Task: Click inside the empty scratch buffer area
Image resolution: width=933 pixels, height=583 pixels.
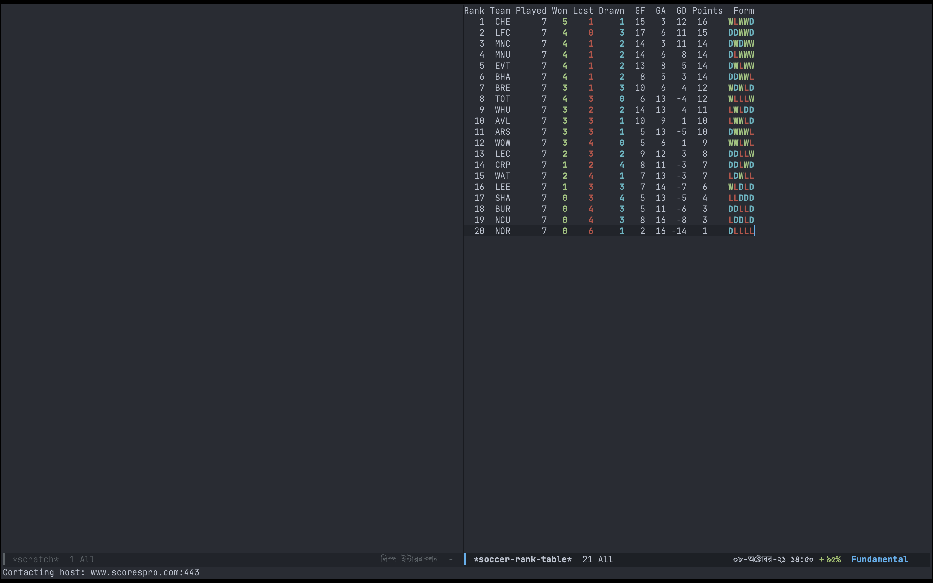Action: tap(231, 270)
